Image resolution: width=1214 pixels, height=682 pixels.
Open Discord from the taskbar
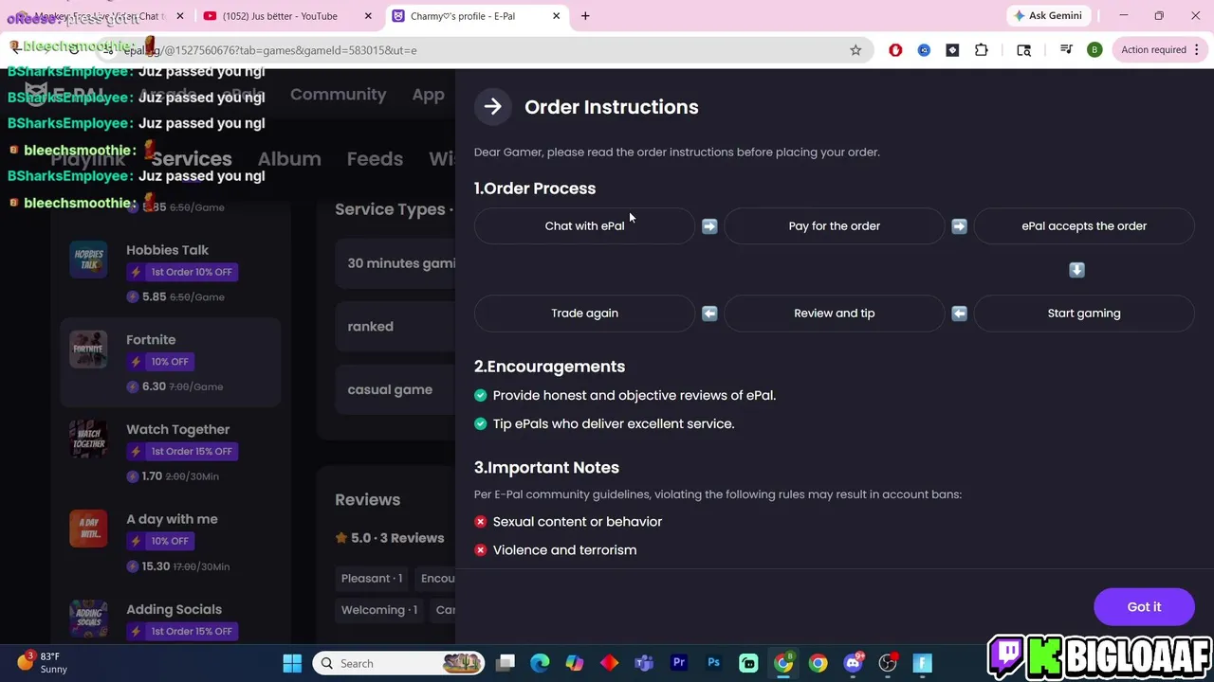(853, 663)
